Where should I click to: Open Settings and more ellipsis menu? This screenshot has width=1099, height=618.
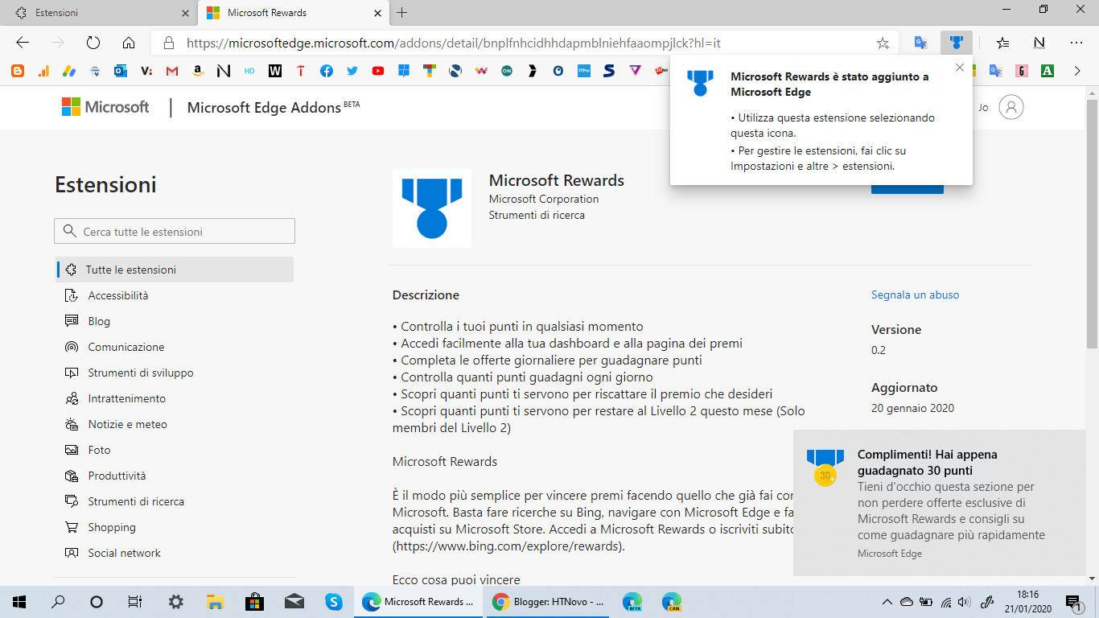[x=1076, y=43]
